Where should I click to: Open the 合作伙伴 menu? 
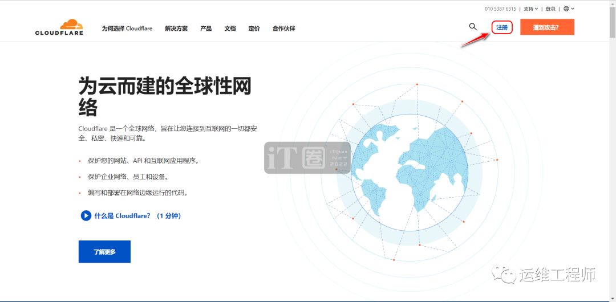pyautogui.click(x=283, y=28)
